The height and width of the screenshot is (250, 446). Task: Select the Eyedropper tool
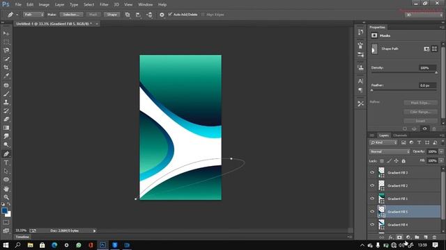[x=6, y=76]
